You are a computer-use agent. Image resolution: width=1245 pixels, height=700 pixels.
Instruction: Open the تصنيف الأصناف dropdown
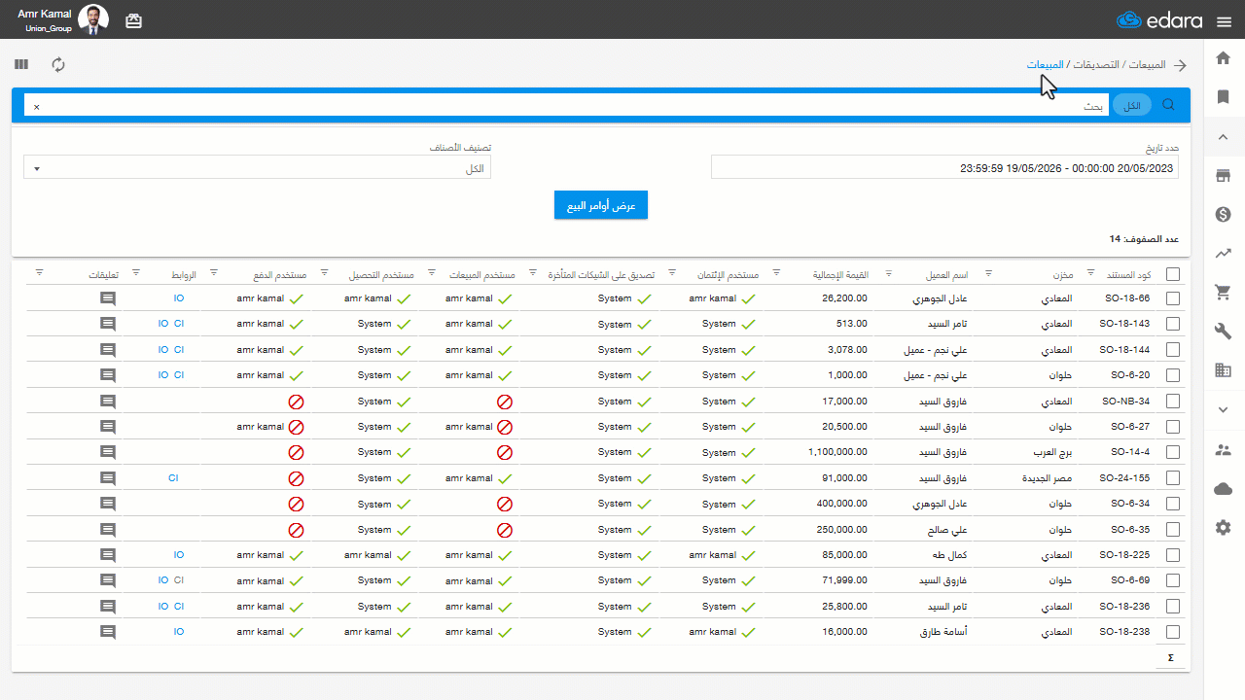click(x=257, y=167)
